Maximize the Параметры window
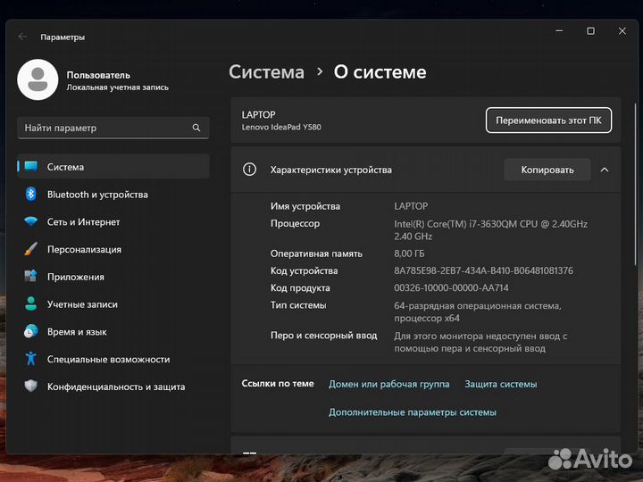Viewport: 643px width, 482px height. click(x=590, y=31)
